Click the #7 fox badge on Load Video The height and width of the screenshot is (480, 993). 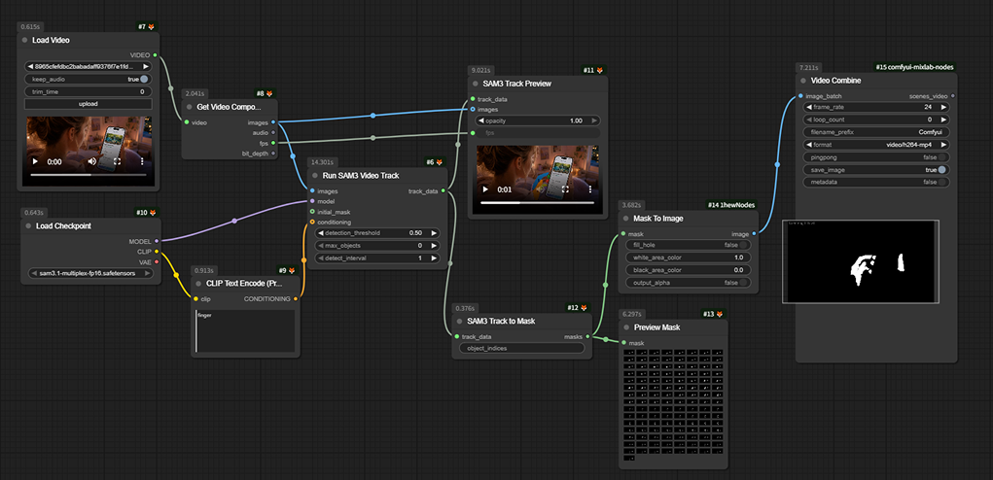point(146,27)
